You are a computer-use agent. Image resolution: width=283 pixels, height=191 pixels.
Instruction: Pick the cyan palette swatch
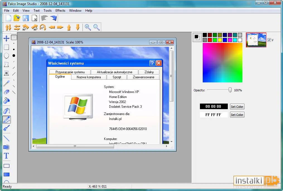pos(235,40)
